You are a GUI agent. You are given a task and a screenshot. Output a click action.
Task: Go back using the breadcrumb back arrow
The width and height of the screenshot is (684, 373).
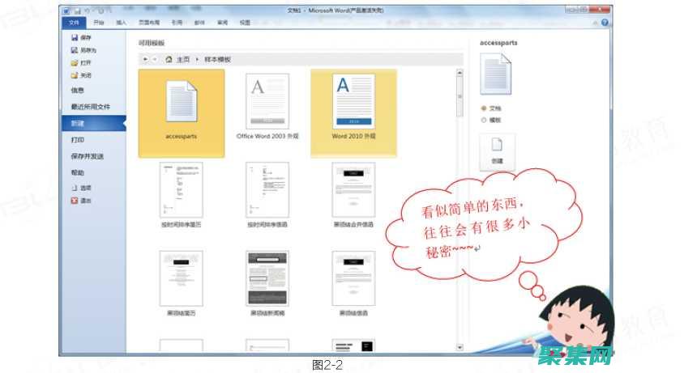tap(145, 59)
